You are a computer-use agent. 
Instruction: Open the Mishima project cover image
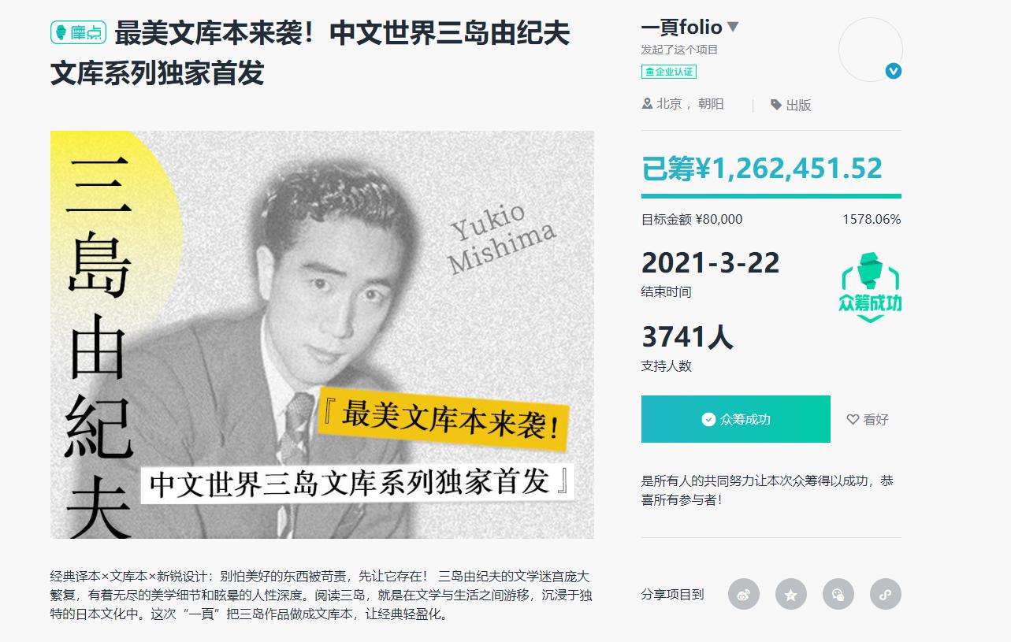[x=322, y=335]
